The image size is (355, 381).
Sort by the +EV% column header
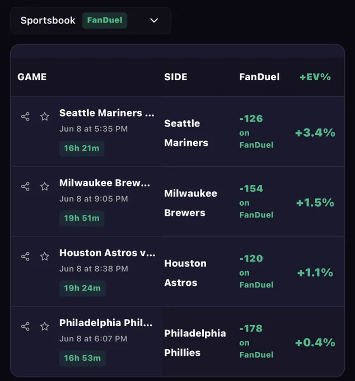point(315,77)
